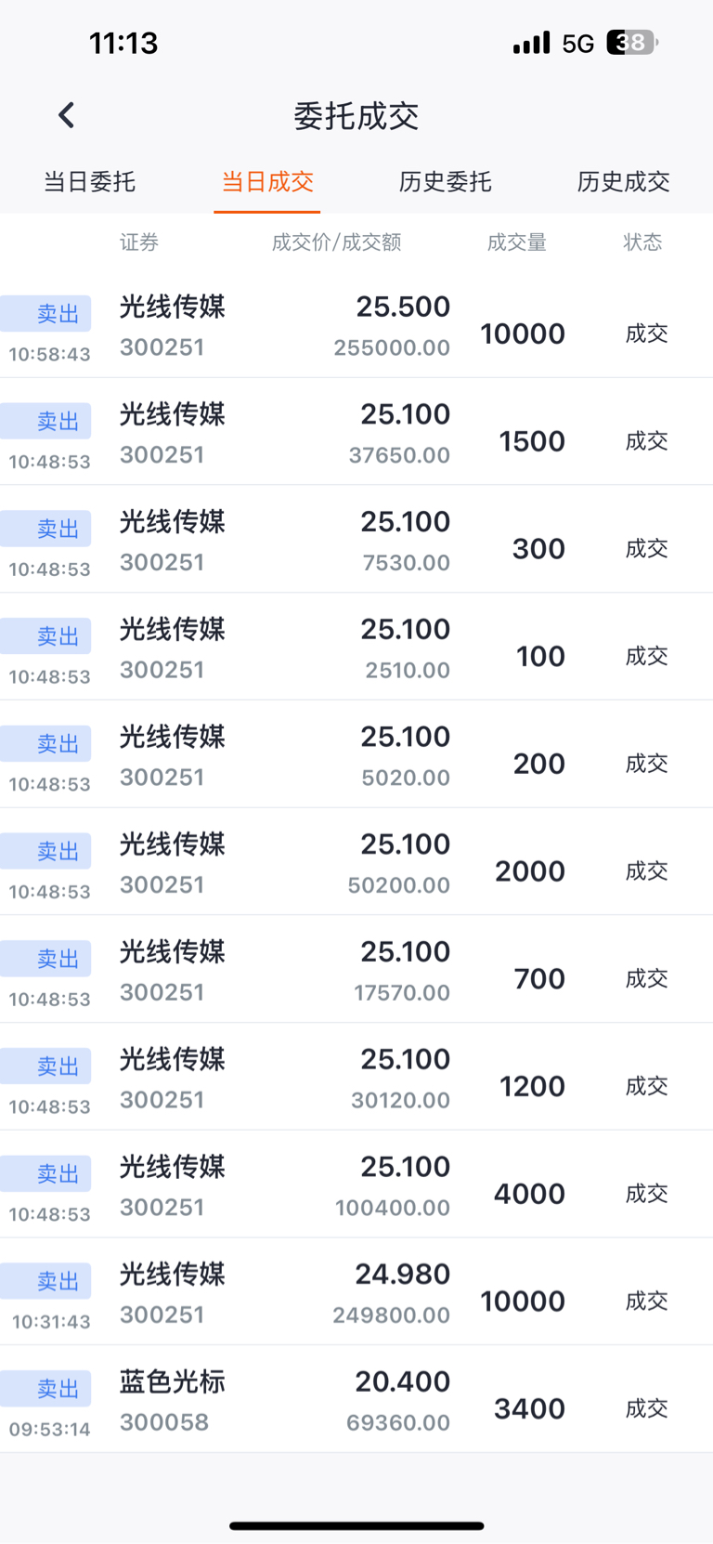Switch to the 当日委托 tab
The height and width of the screenshot is (1544, 713).
click(x=89, y=182)
